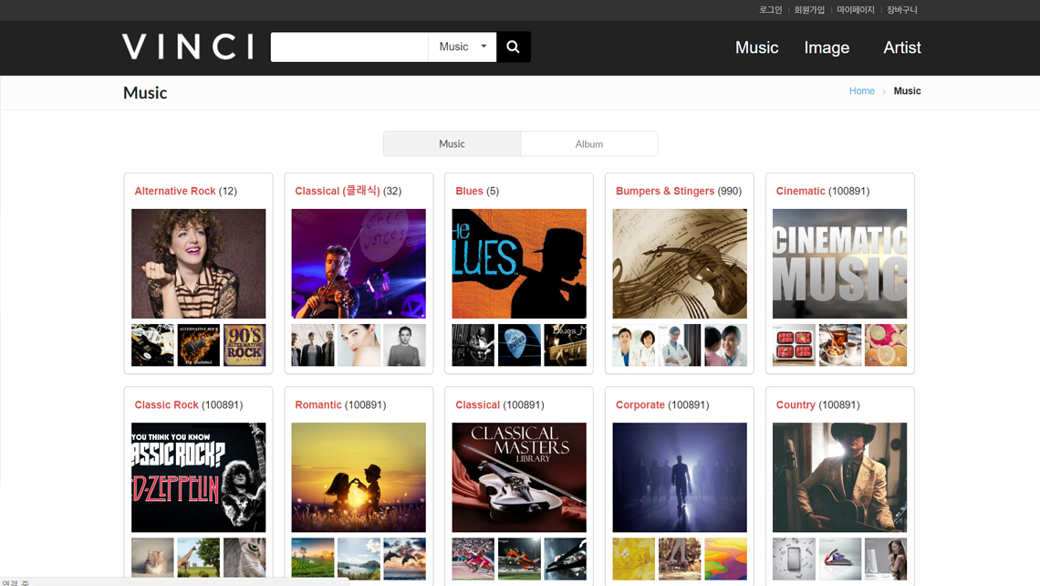Open the Led Zeppelin Classic Rock image

click(x=198, y=477)
